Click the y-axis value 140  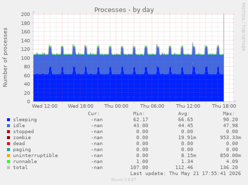pyautogui.click(x=25, y=40)
